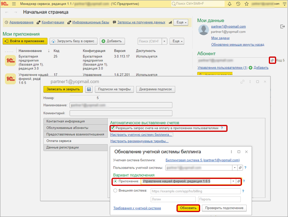
Task: Copy link icon in partner1 dialog header
Action: (x=242, y=81)
